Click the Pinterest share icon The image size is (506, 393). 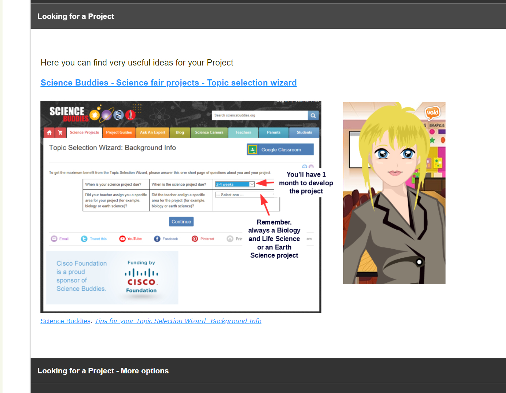[195, 239]
